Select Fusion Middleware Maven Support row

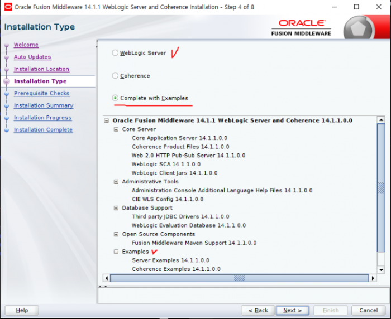(x=194, y=243)
